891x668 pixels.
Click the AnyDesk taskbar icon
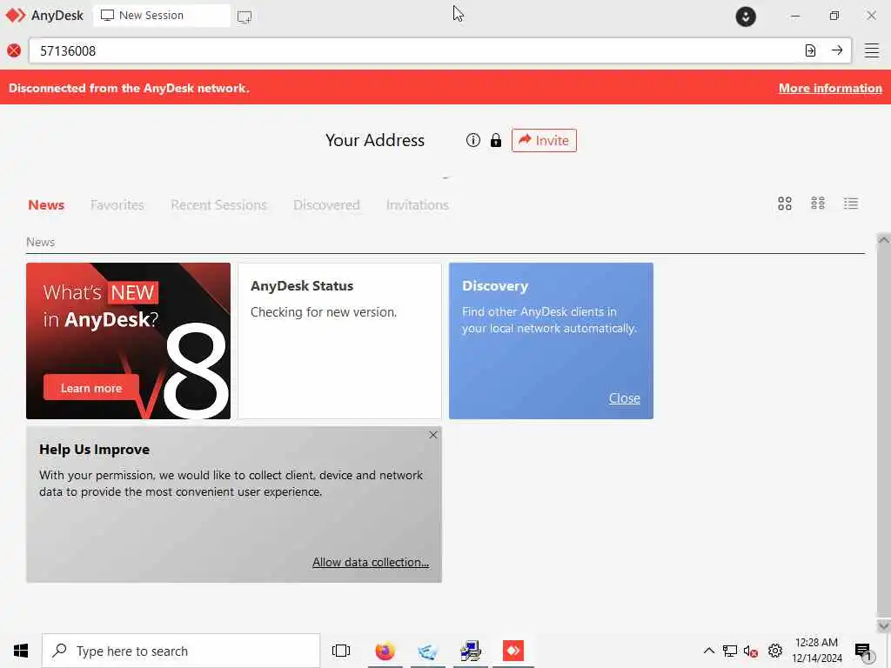(513, 651)
